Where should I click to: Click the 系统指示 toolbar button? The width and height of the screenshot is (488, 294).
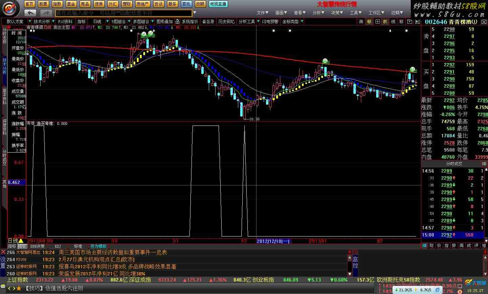(190, 21)
